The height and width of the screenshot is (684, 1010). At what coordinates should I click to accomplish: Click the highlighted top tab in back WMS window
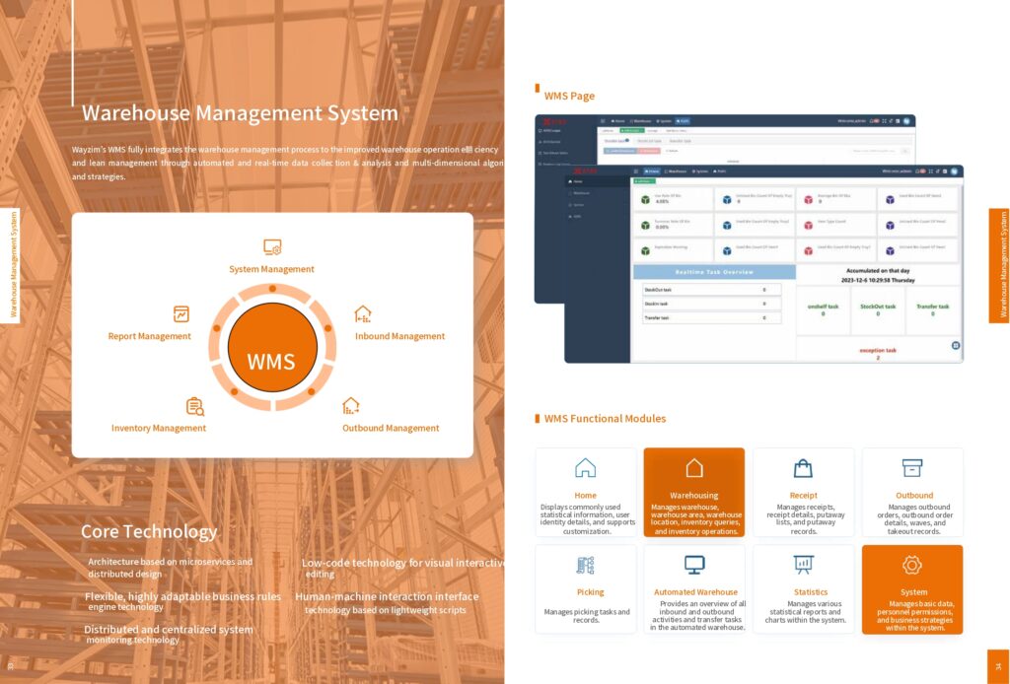click(x=682, y=121)
